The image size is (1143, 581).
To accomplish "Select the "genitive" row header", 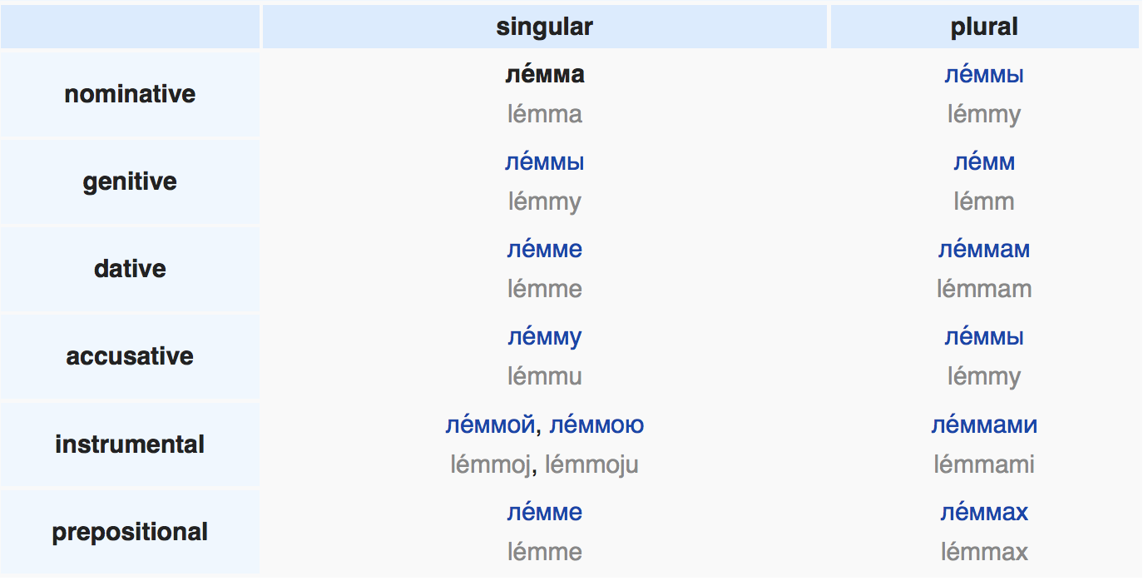I will click(x=130, y=181).
